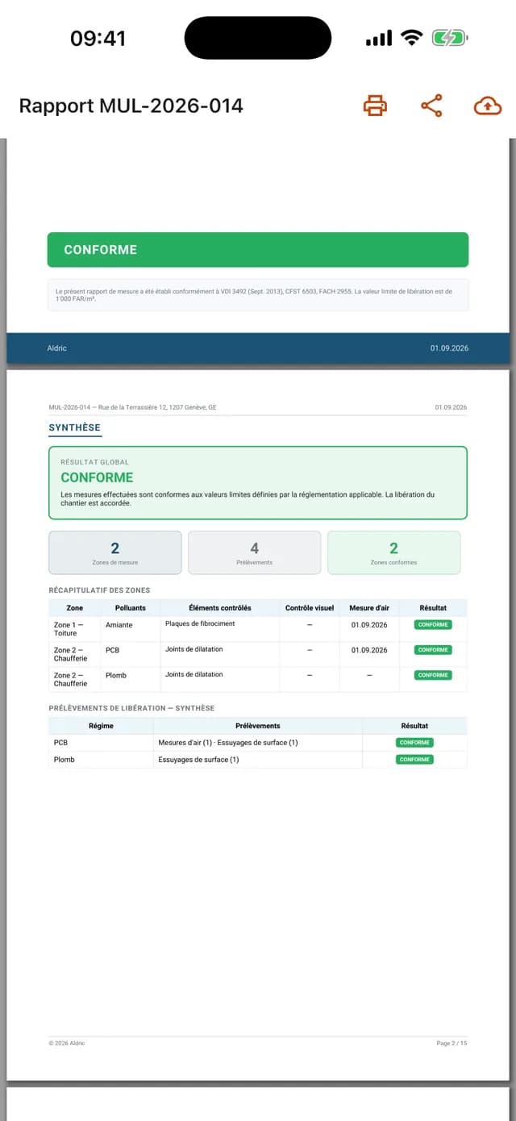
Task: Tap the Polluants column header
Action: click(x=131, y=608)
